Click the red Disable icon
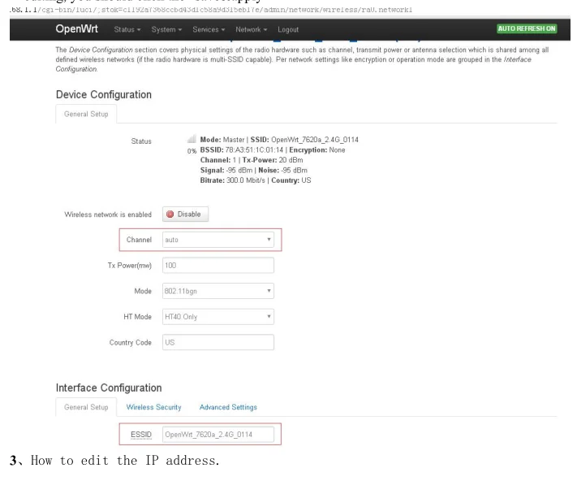577x481 pixels. (x=170, y=214)
